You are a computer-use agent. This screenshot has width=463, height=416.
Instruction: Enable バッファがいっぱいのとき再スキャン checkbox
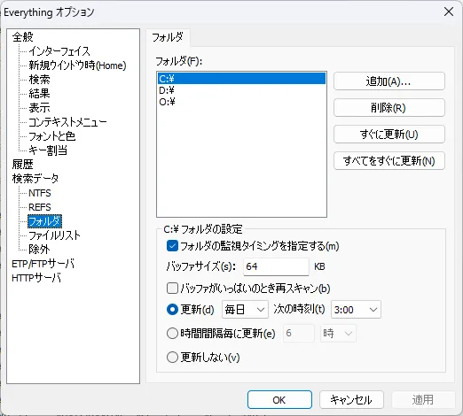172,288
